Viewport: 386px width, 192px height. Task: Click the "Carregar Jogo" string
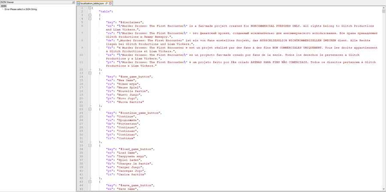131,171
